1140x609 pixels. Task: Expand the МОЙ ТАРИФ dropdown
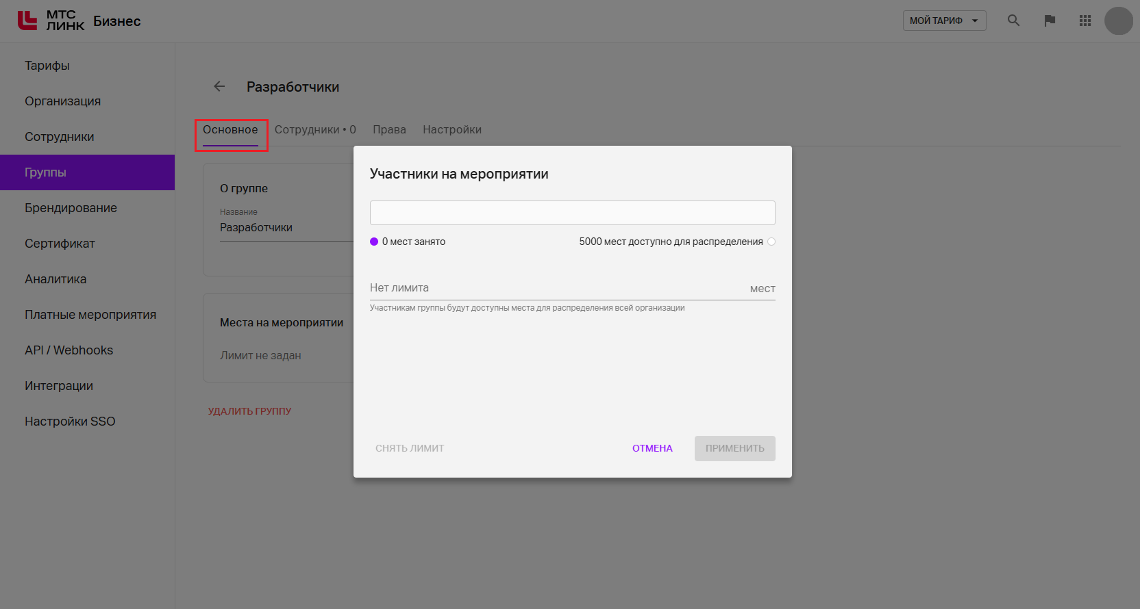944,21
